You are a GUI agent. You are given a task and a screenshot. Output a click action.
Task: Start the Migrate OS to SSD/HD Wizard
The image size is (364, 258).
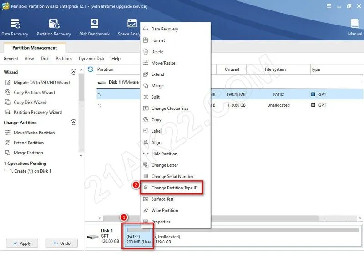point(41,83)
